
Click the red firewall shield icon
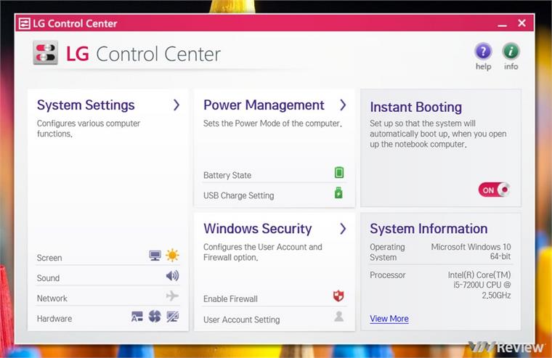pos(338,296)
